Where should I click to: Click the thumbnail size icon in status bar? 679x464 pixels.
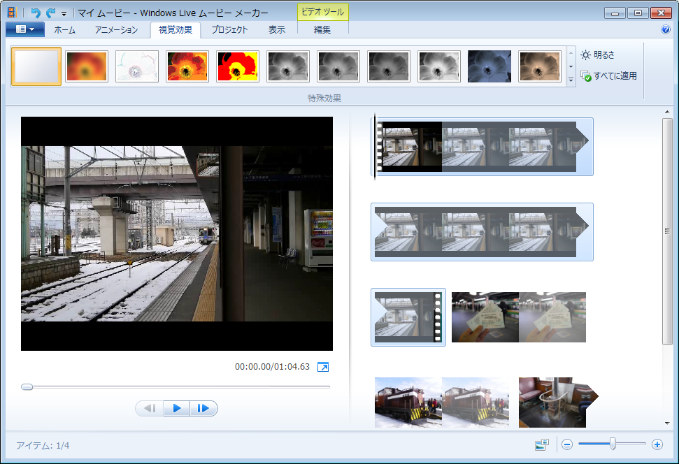542,444
